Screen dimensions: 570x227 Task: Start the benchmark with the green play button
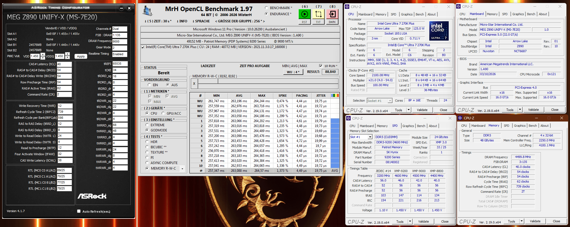point(304,14)
